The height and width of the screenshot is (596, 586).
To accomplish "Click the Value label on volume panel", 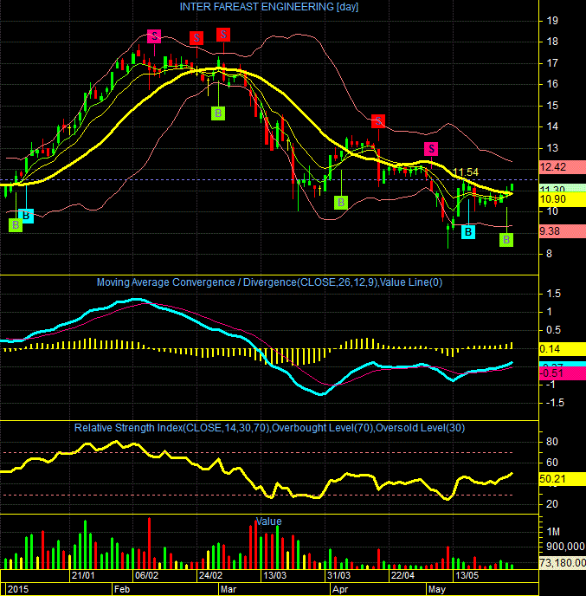I will tap(269, 521).
